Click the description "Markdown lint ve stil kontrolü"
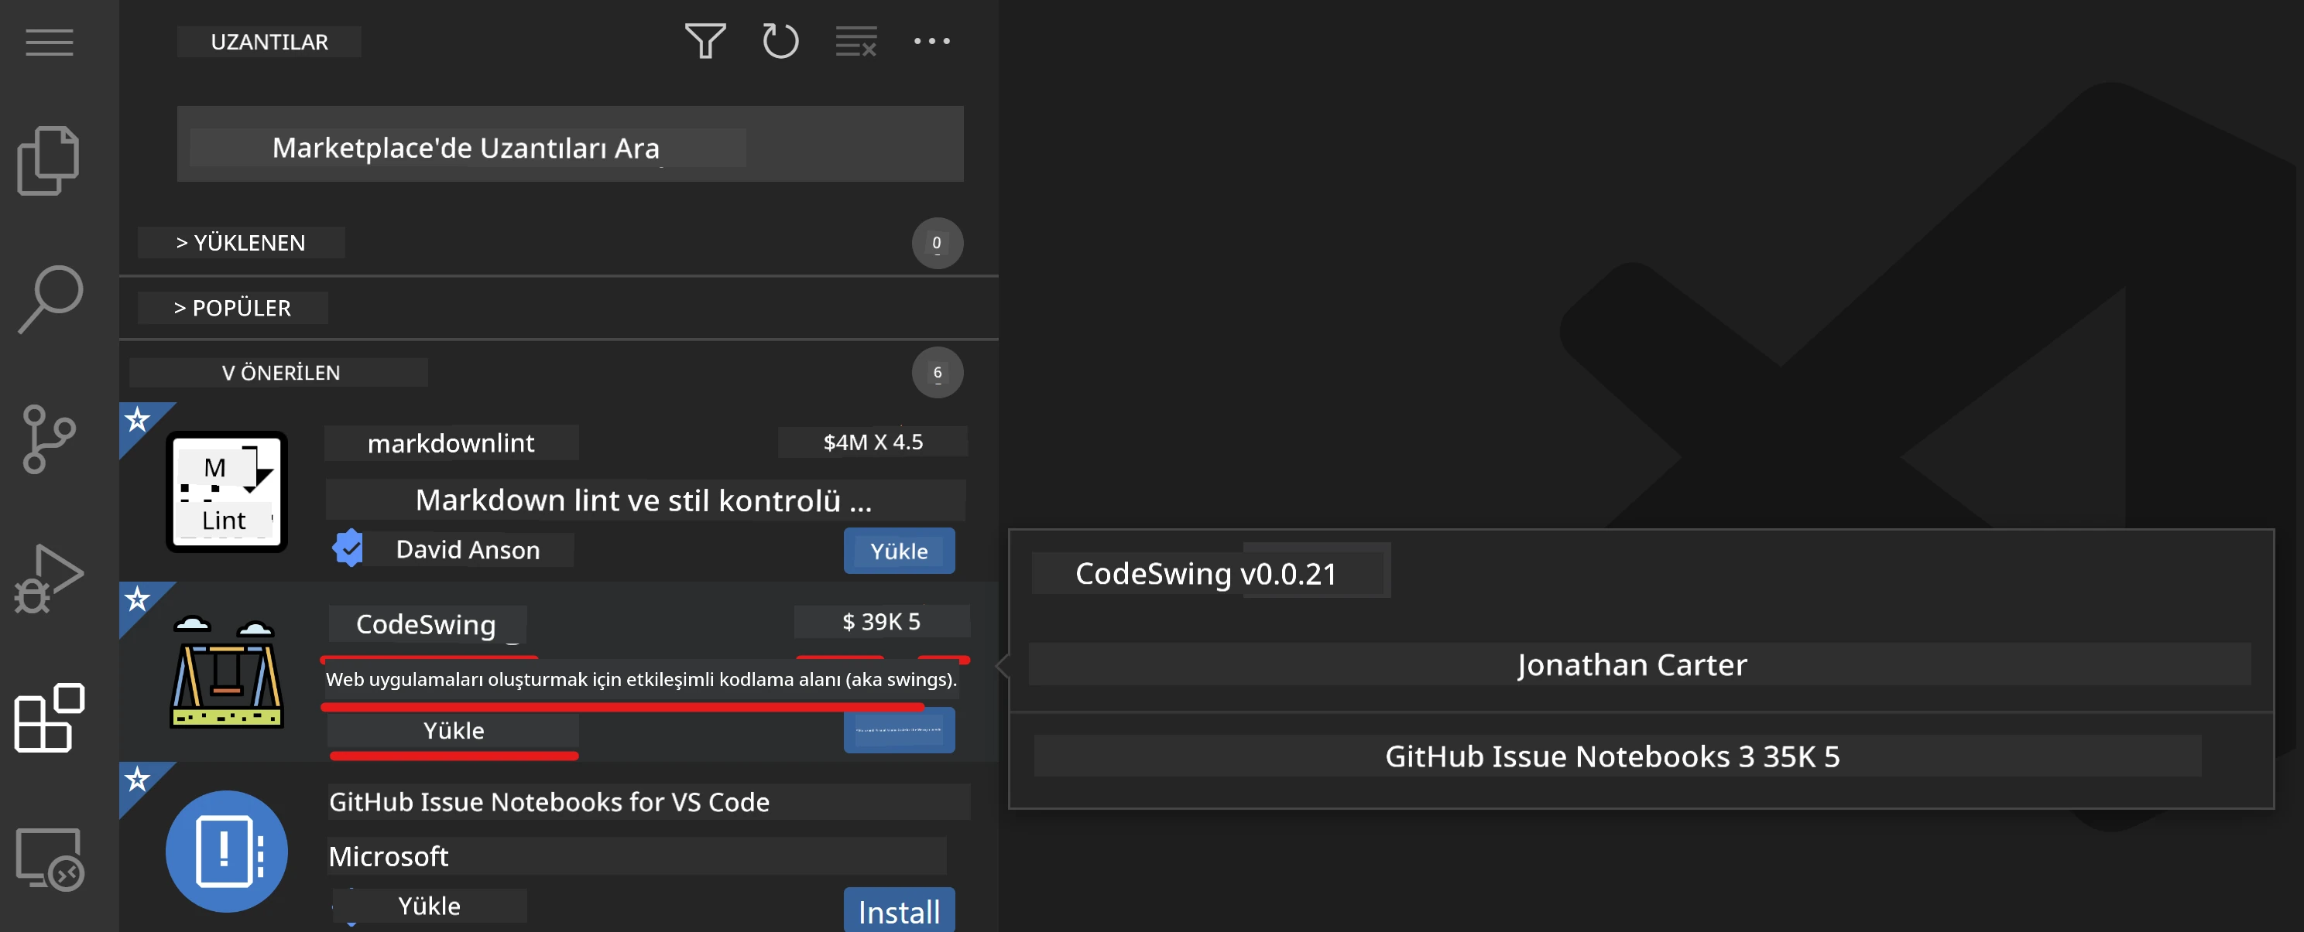This screenshot has height=932, width=2304. click(645, 500)
